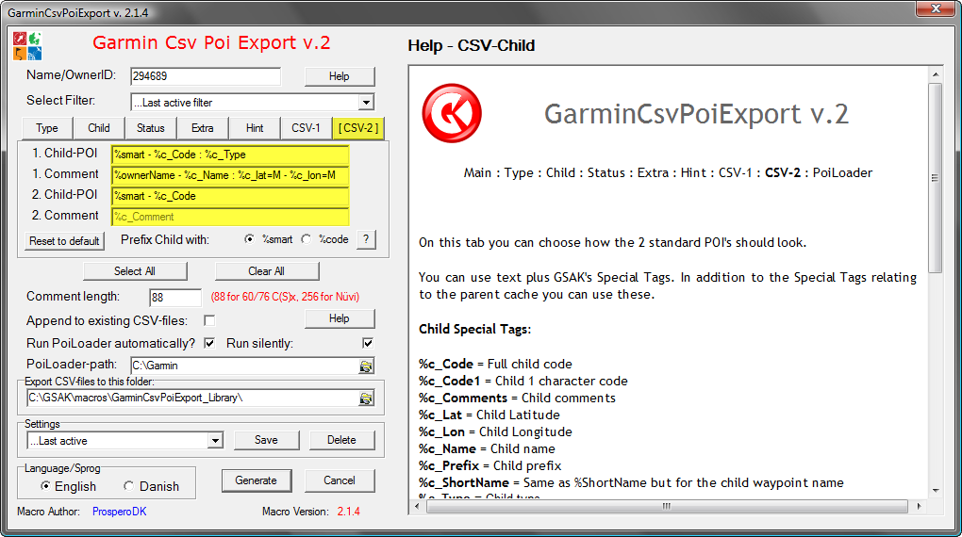
Task: Open the ProsperoDK macro author link
Action: 119,512
